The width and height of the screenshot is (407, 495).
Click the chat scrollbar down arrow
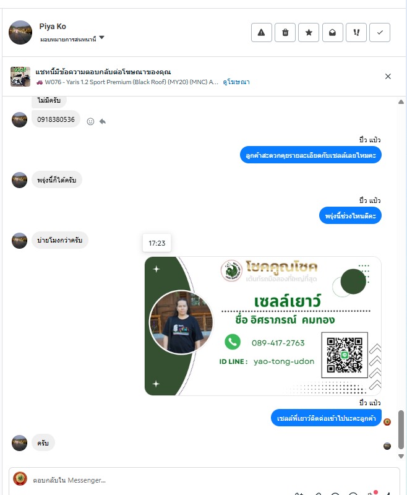point(401,456)
